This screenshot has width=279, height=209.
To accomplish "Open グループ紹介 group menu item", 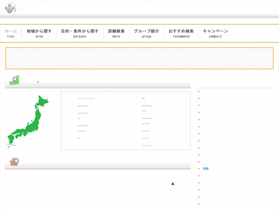I will point(147,33).
